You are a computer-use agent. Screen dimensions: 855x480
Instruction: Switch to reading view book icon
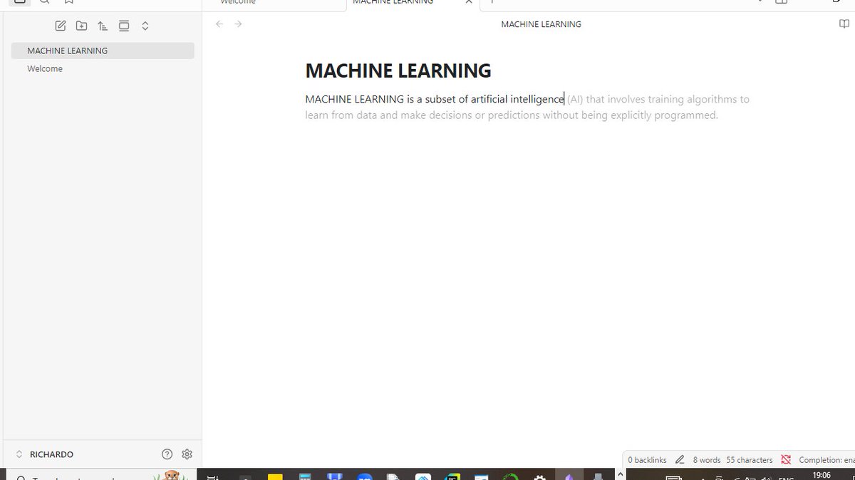point(844,24)
